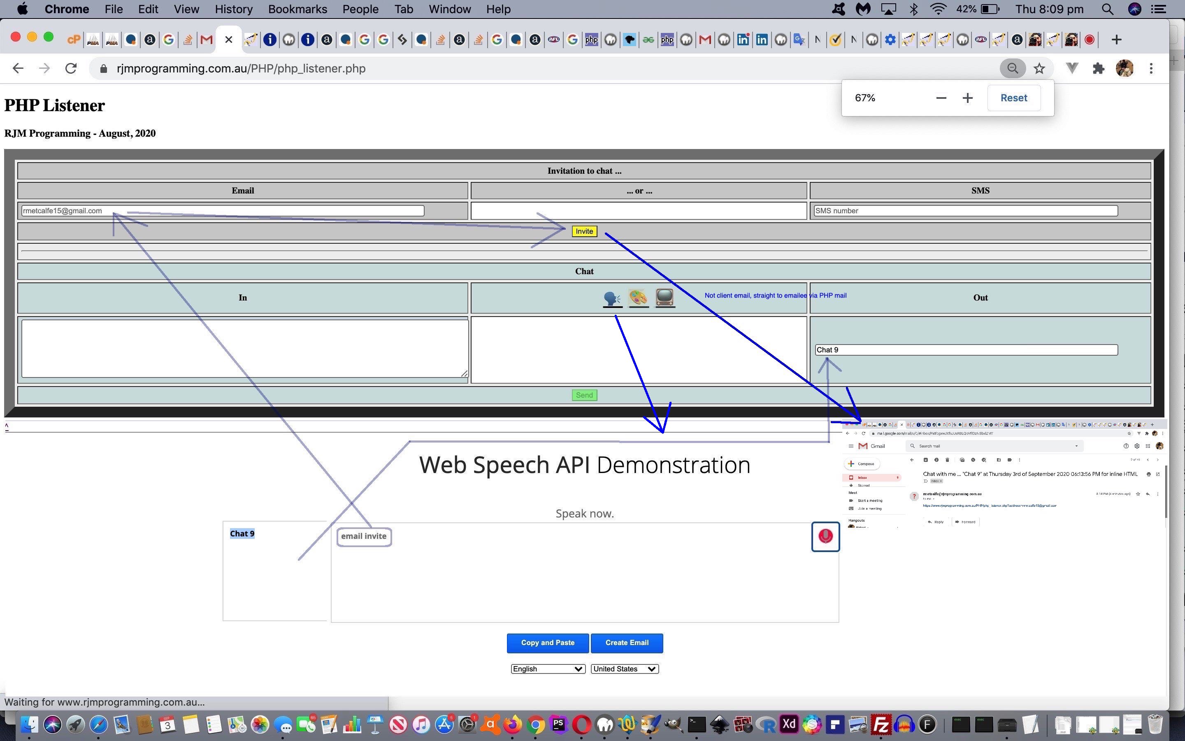Increase page zoom with plus button
The width and height of the screenshot is (1185, 741).
pyautogui.click(x=967, y=98)
